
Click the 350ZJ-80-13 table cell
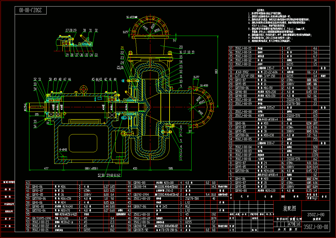click(x=243, y=56)
